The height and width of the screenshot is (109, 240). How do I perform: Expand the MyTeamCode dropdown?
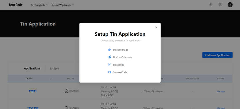tap(40, 5)
